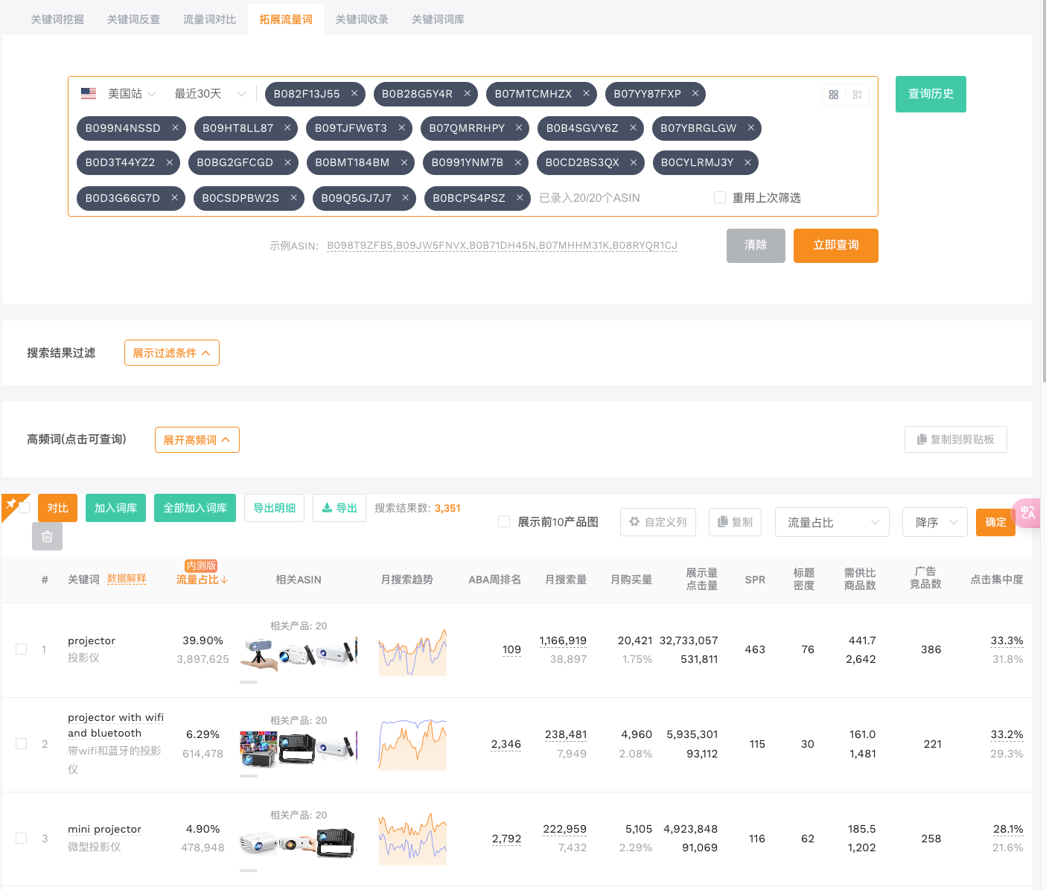
Task: Remove ASIN tag B0D3G66G7D
Action: [174, 198]
